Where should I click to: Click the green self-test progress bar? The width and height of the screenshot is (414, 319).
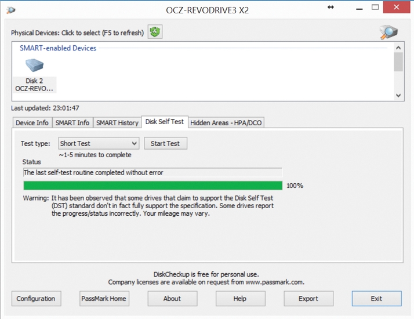click(x=153, y=186)
